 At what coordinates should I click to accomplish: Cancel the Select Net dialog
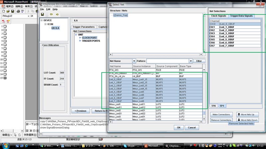pos(192,127)
